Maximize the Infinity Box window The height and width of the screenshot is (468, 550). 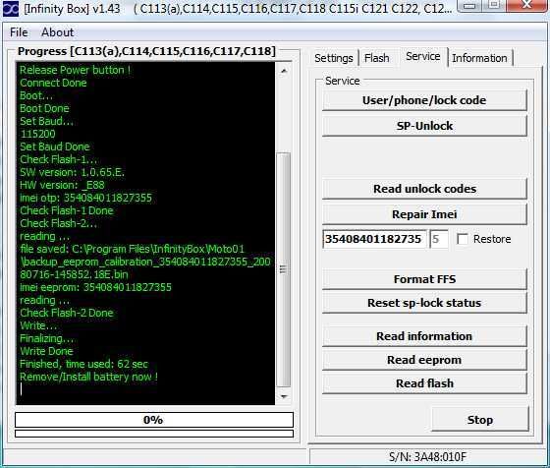(x=495, y=5)
